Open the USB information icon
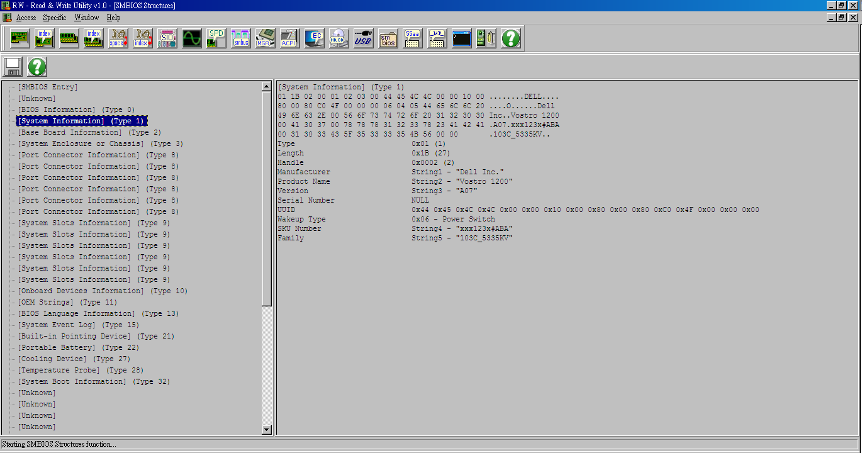The height and width of the screenshot is (453, 862). [x=364, y=38]
